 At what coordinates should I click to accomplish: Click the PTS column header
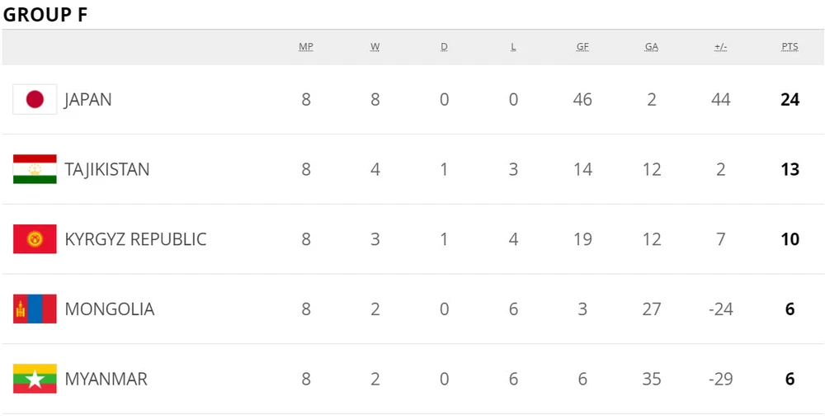pos(790,47)
